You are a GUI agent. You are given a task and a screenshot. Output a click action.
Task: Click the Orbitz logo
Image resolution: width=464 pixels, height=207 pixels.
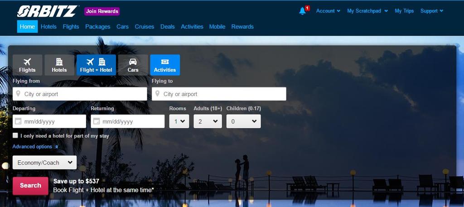tap(47, 11)
